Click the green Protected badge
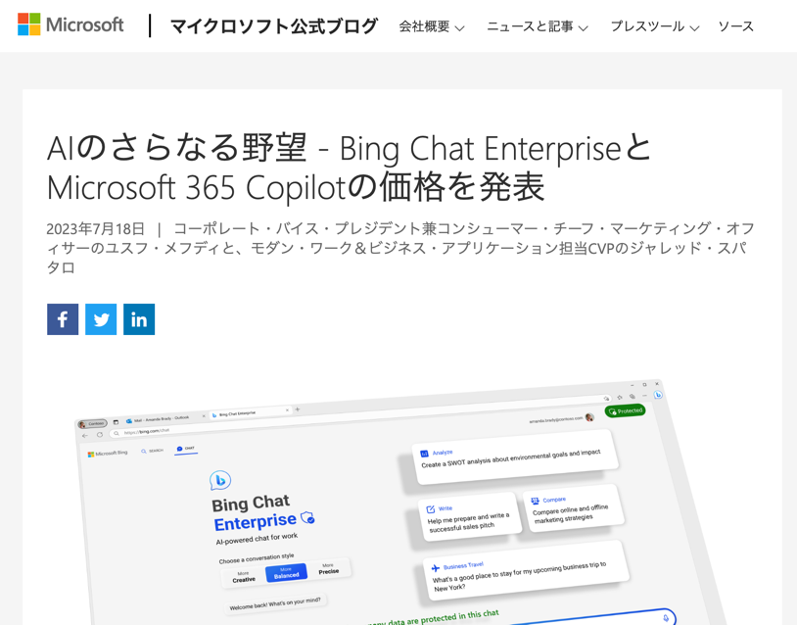Screen dimensions: 797x625 626,409
